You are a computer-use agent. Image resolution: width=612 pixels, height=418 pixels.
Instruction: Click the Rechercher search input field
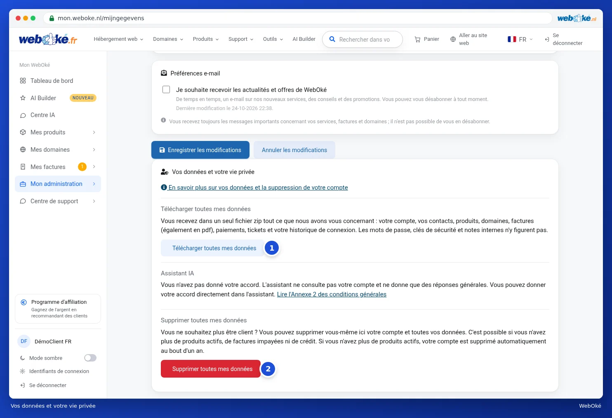click(362, 39)
